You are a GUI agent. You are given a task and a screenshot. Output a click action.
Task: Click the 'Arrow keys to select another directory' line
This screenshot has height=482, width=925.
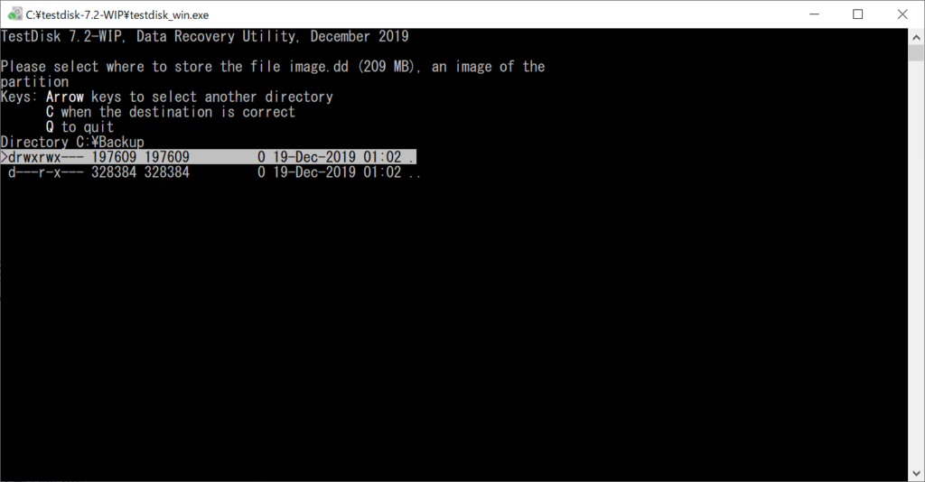[x=190, y=97]
